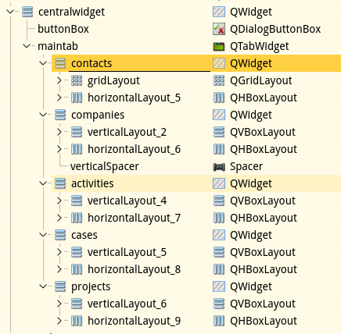341x334 pixels.
Task: Expand horizontalLayout_6 under companies
Action: 59,149
